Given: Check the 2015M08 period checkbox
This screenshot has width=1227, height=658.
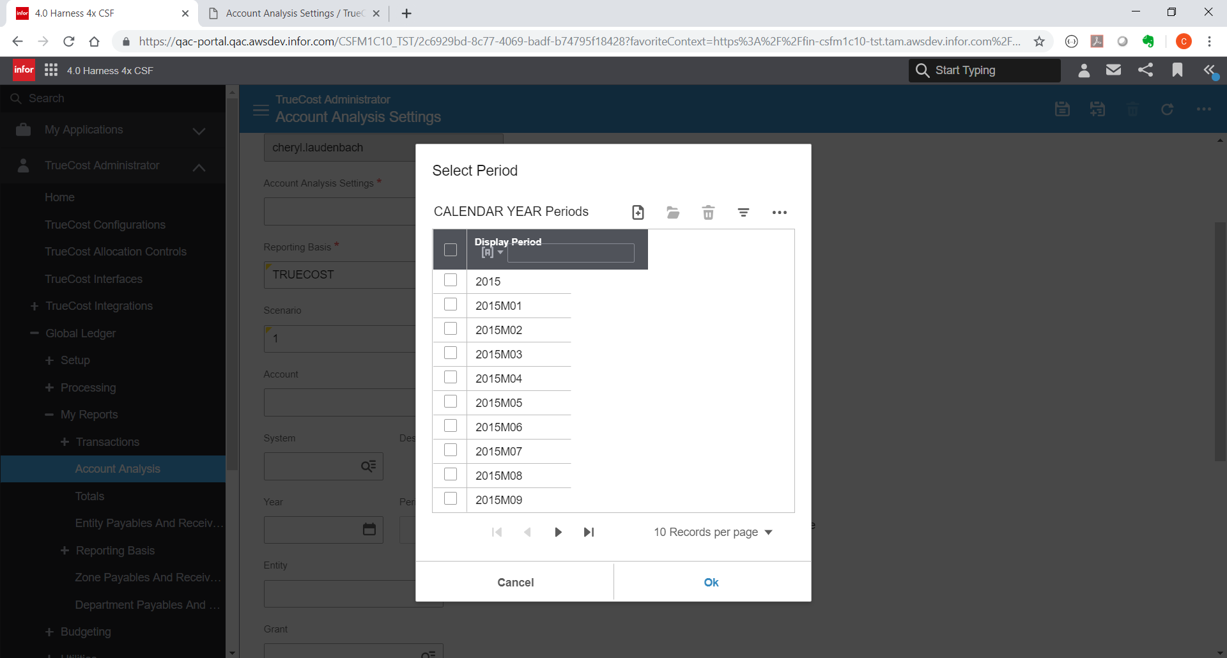Looking at the screenshot, I should click(x=451, y=475).
